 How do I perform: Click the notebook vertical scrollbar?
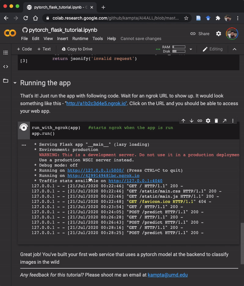(242, 243)
